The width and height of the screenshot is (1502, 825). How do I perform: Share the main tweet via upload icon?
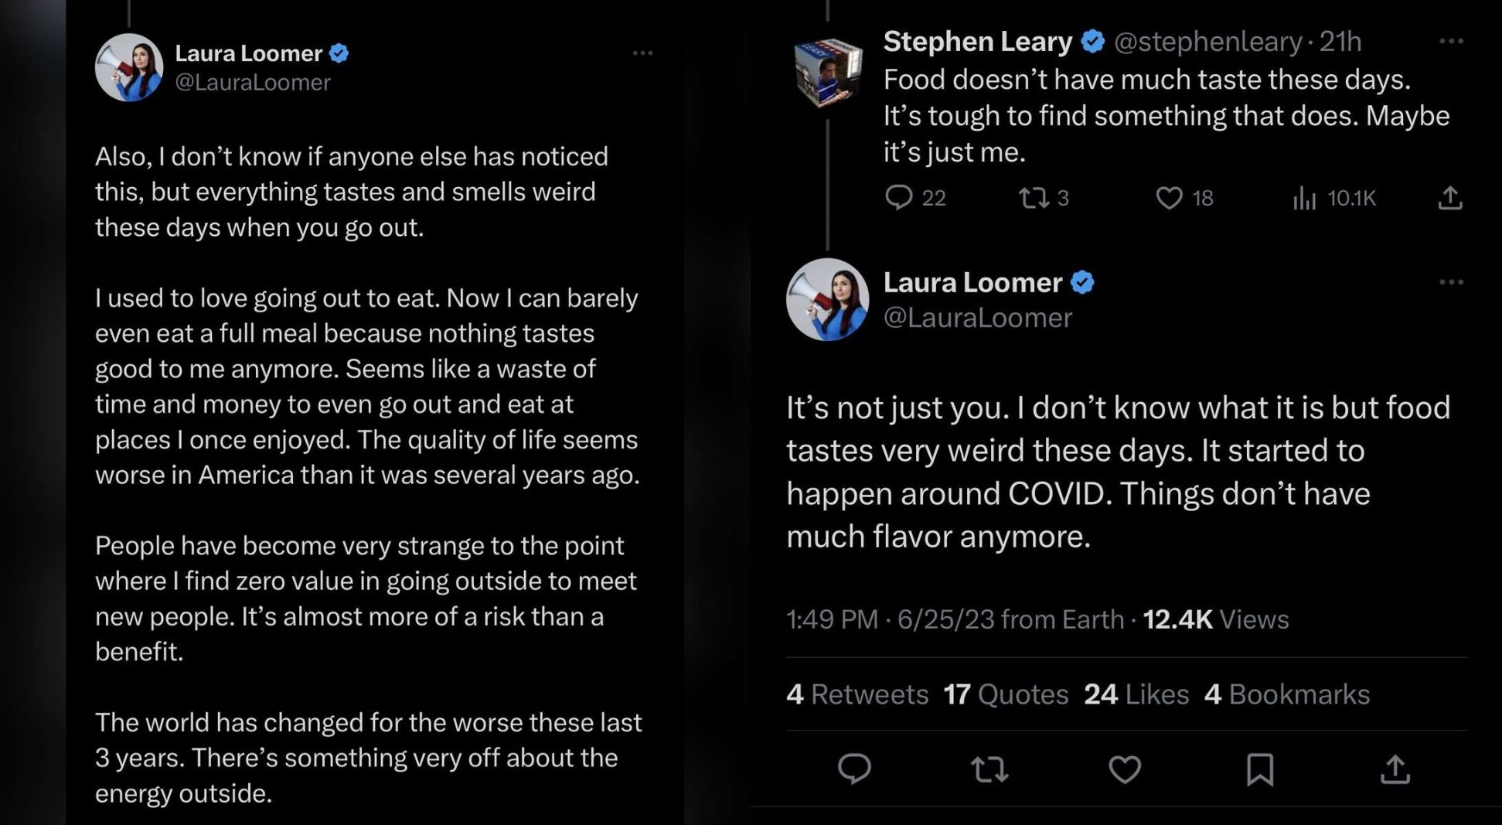1395,769
